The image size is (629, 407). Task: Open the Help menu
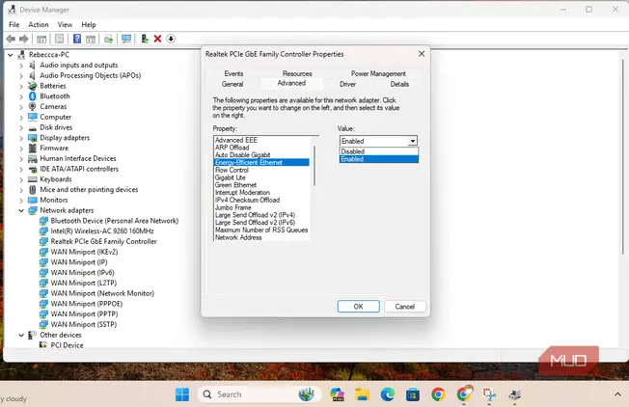tap(89, 25)
